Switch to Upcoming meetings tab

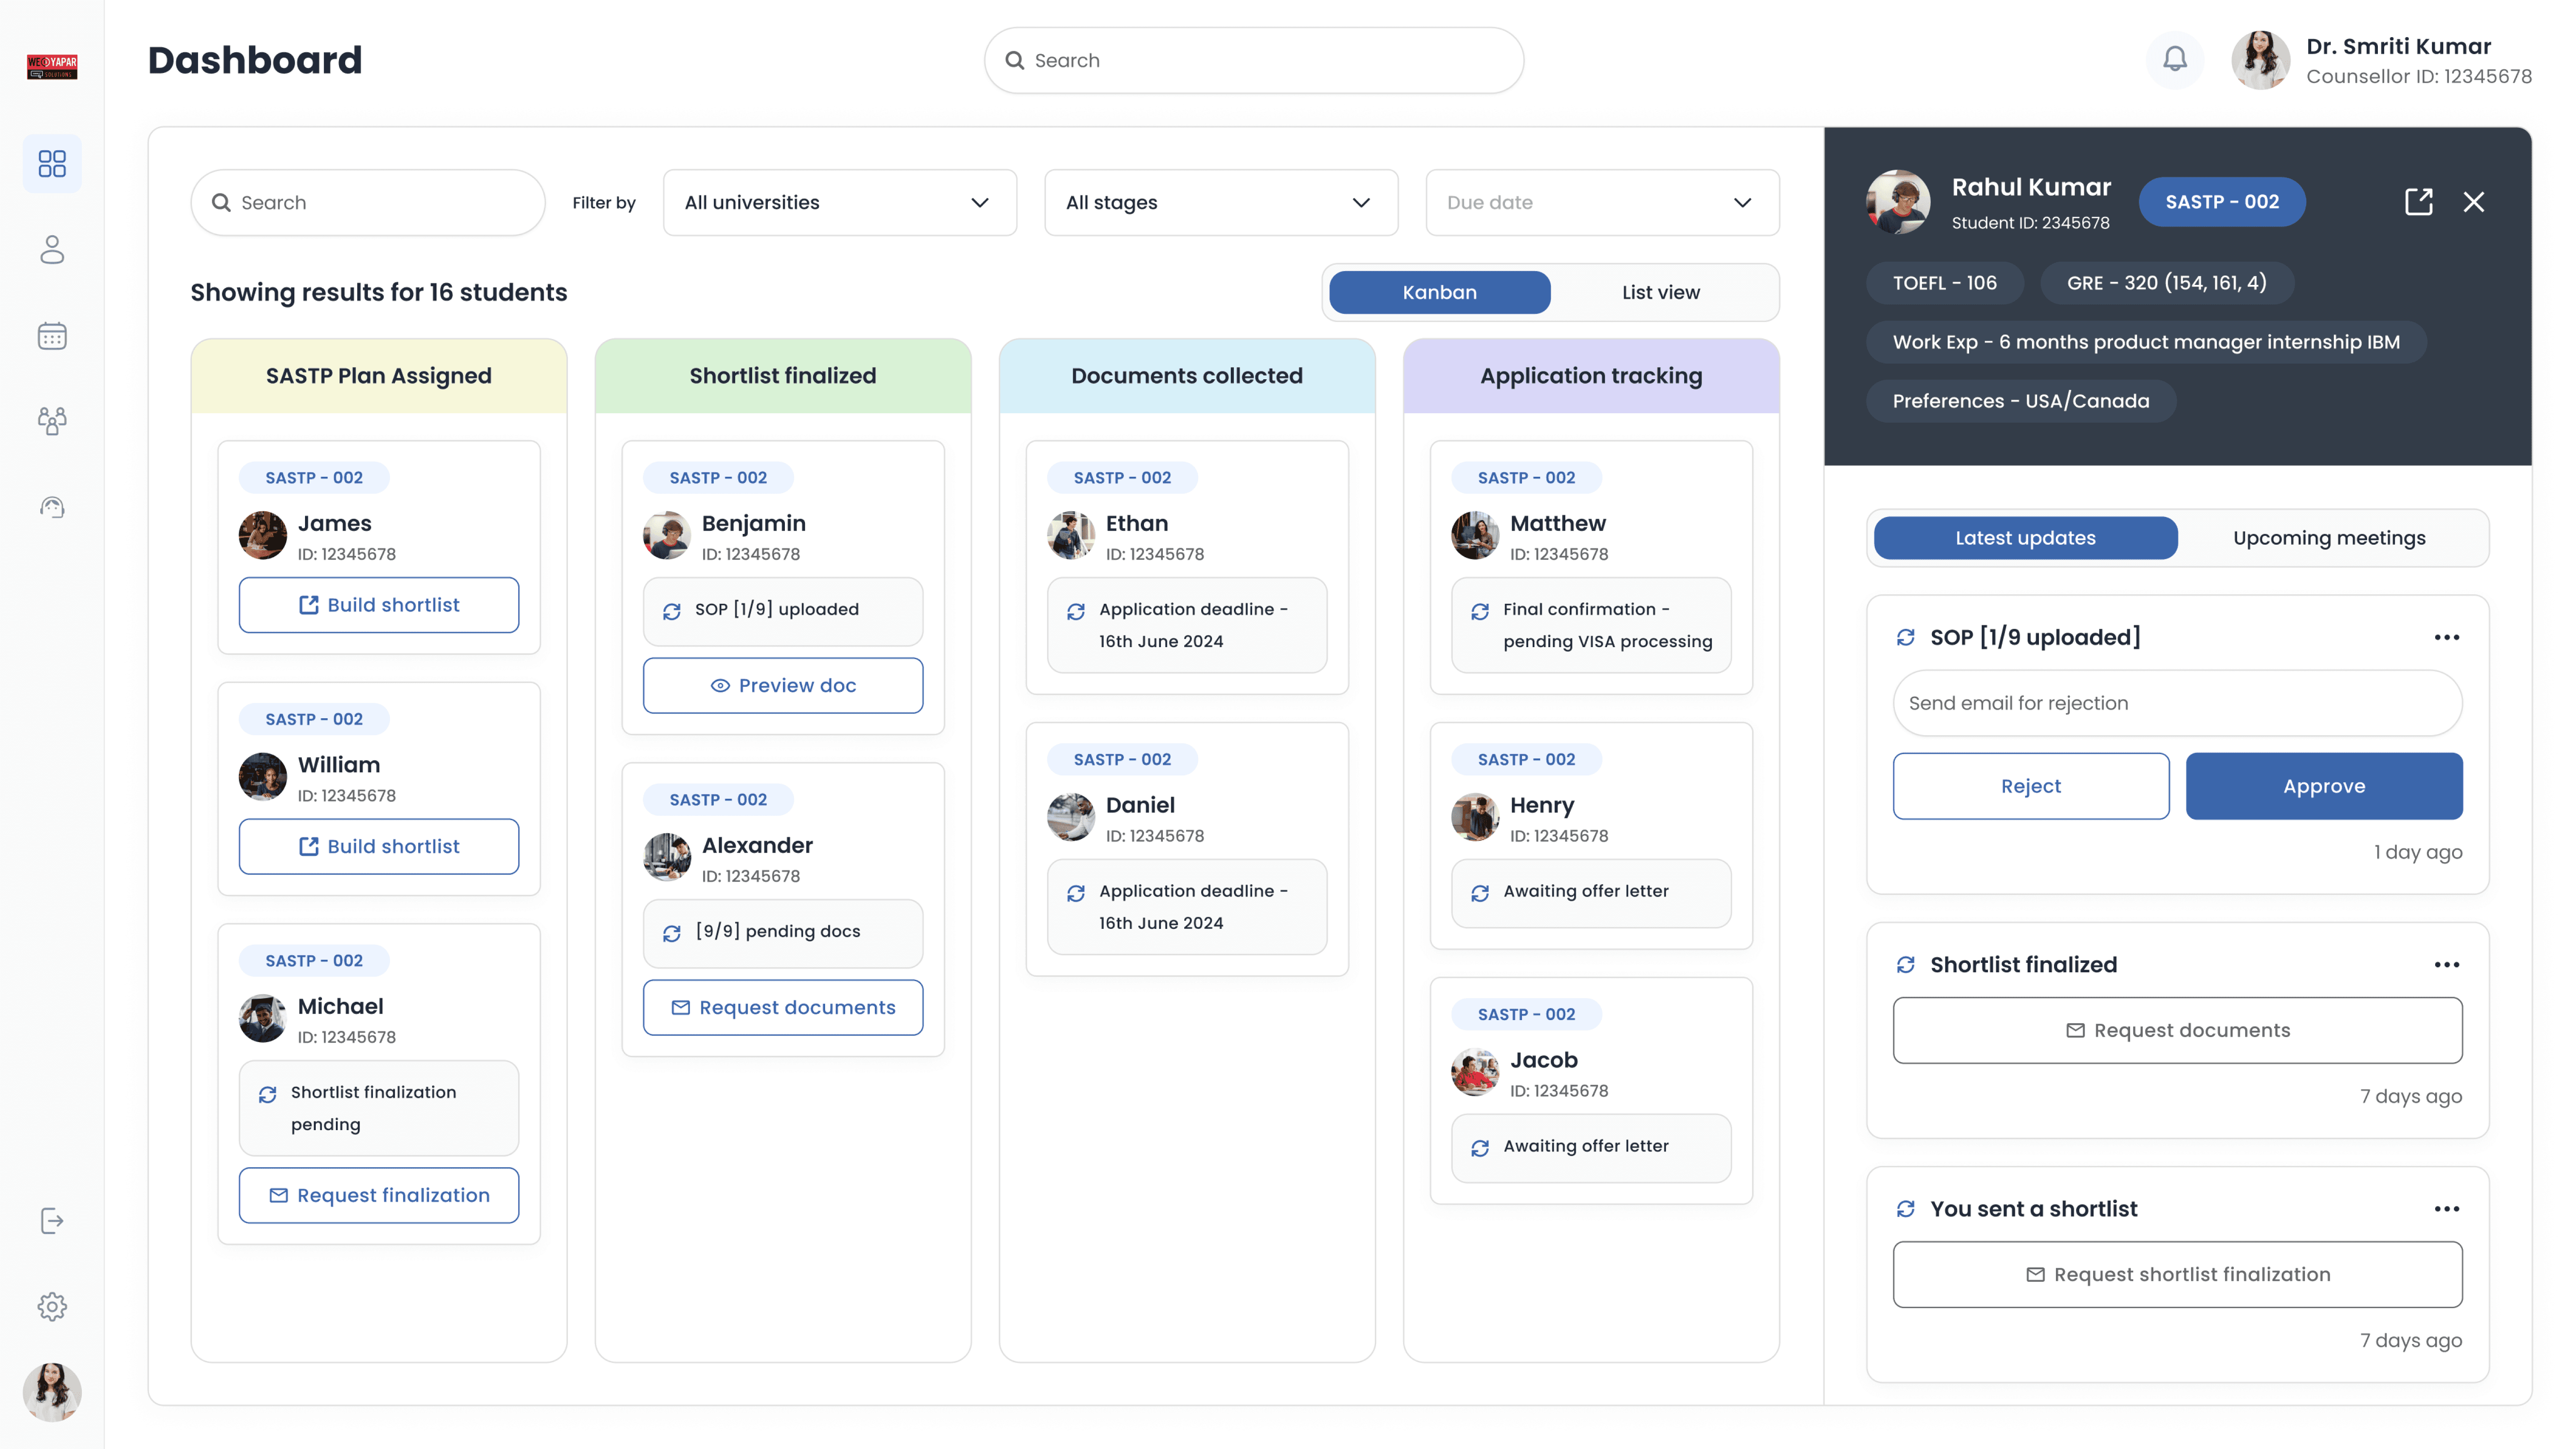click(2329, 538)
